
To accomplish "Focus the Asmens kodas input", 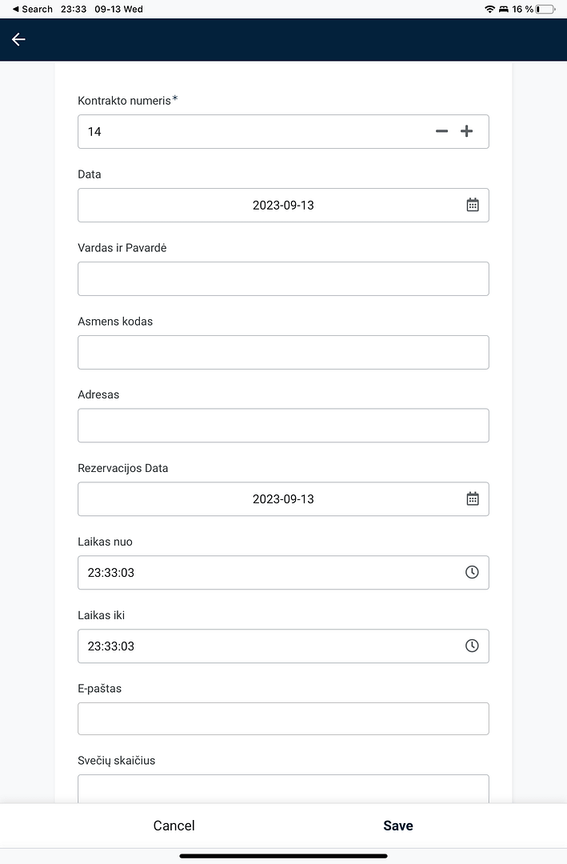I will (283, 352).
